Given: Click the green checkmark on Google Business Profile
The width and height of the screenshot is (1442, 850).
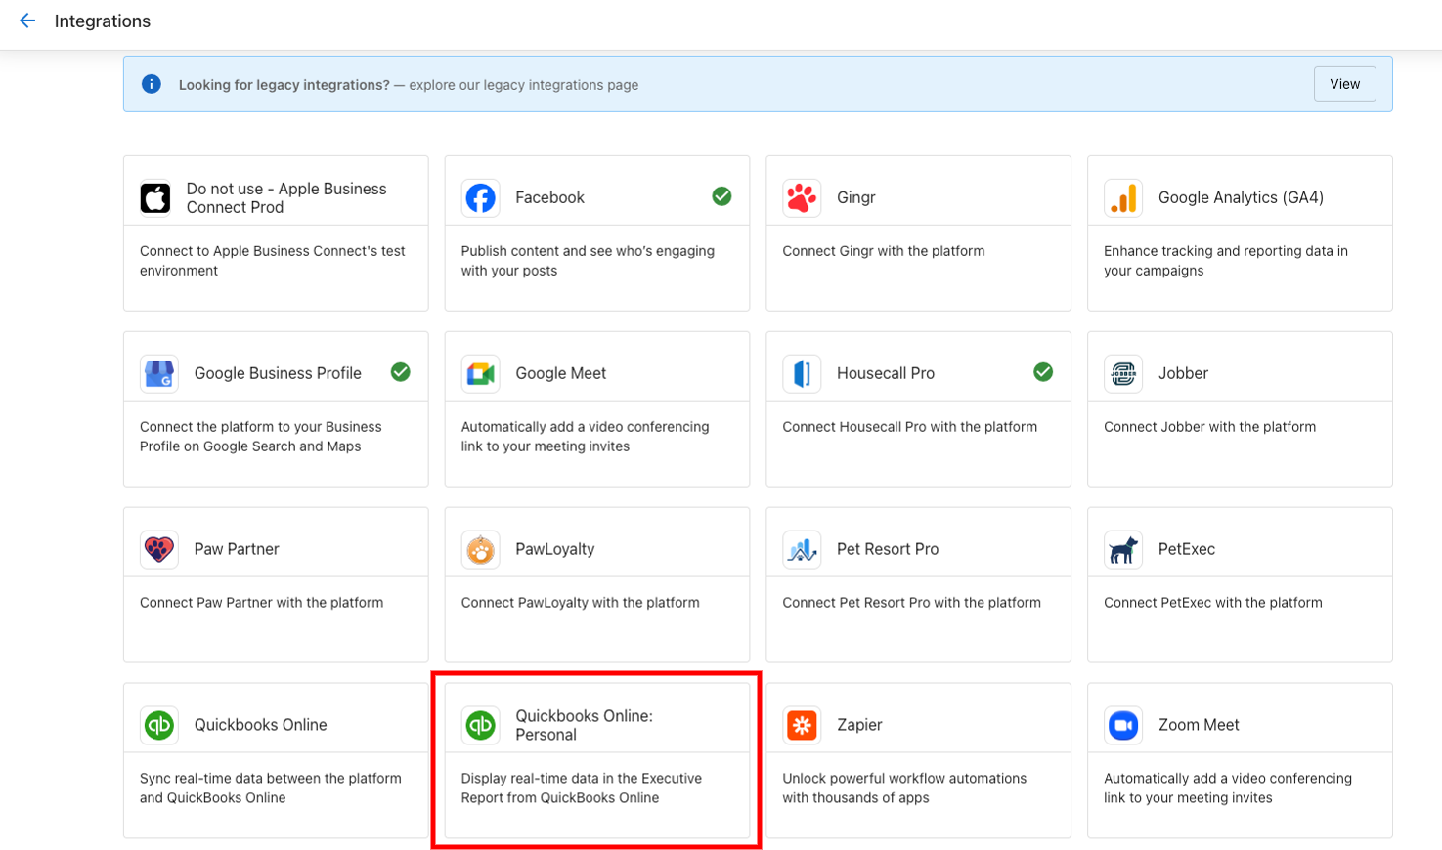Looking at the screenshot, I should tap(401, 372).
